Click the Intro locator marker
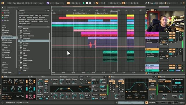 tap(54, 13)
